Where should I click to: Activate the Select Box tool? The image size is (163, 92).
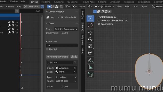[90, 19]
